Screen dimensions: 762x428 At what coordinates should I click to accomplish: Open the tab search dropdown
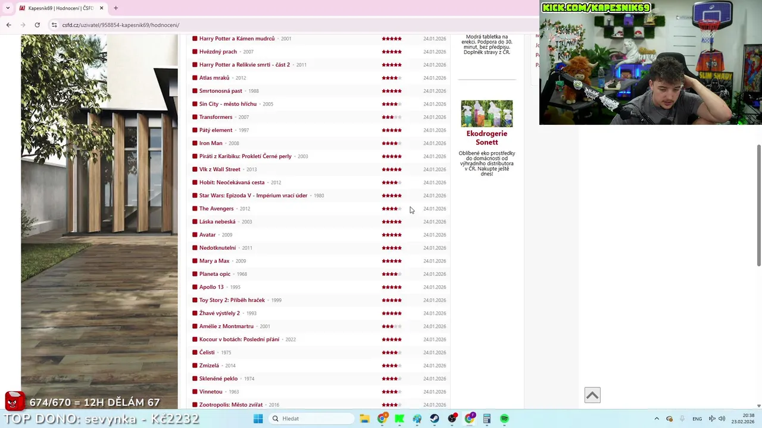pyautogui.click(x=8, y=8)
